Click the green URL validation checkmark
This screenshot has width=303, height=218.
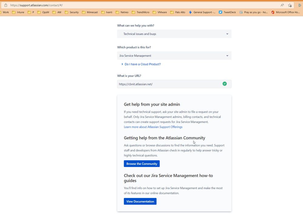coord(224,84)
